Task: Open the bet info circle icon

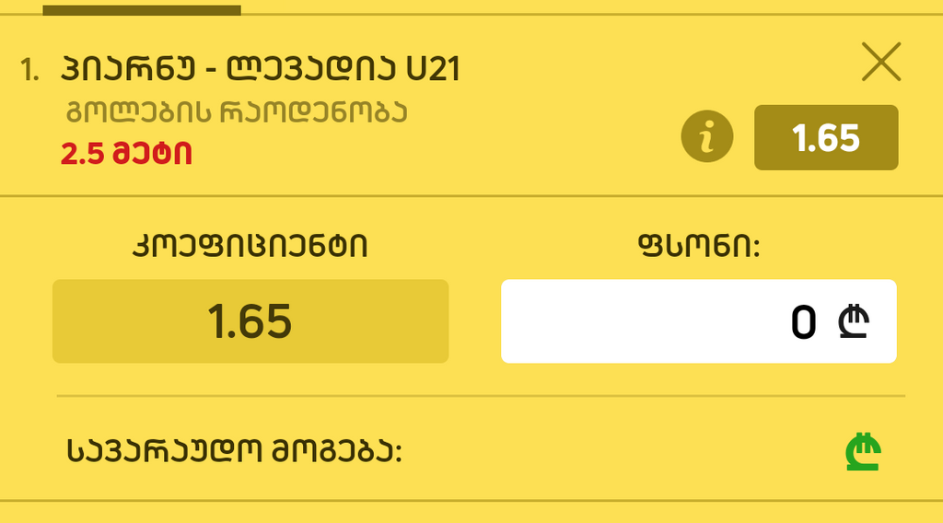Action: (x=706, y=138)
